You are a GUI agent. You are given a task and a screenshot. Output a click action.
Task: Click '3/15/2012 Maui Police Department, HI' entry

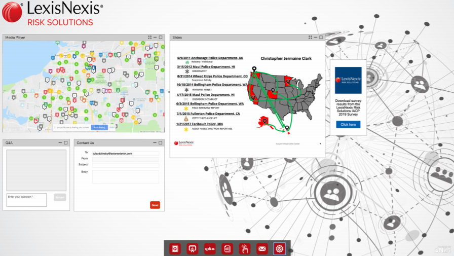point(206,66)
